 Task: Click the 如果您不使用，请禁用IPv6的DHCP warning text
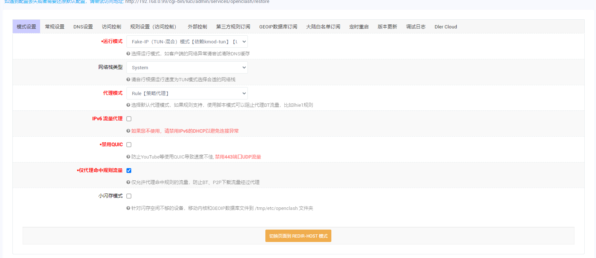[x=185, y=131]
